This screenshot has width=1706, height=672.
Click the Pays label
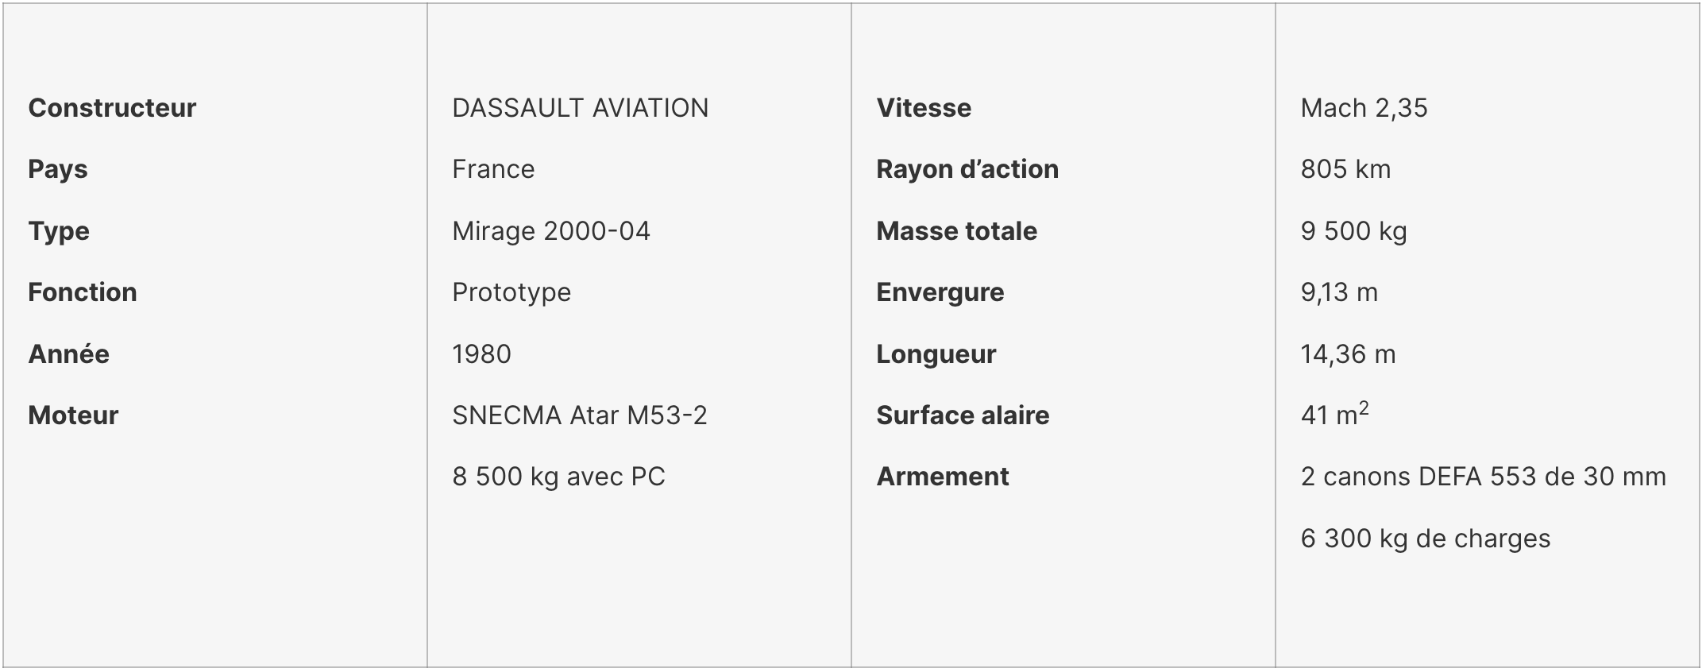58,169
